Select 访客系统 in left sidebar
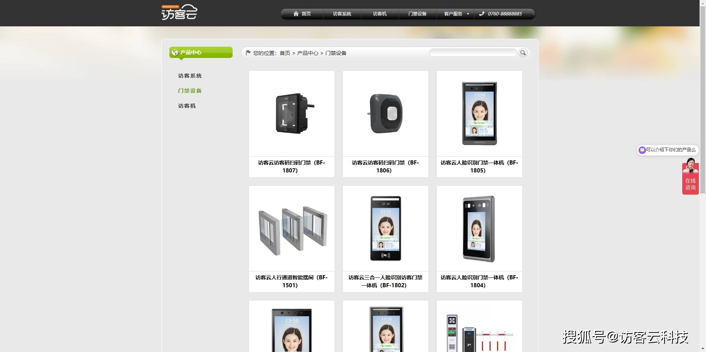The image size is (706, 352). click(x=190, y=76)
